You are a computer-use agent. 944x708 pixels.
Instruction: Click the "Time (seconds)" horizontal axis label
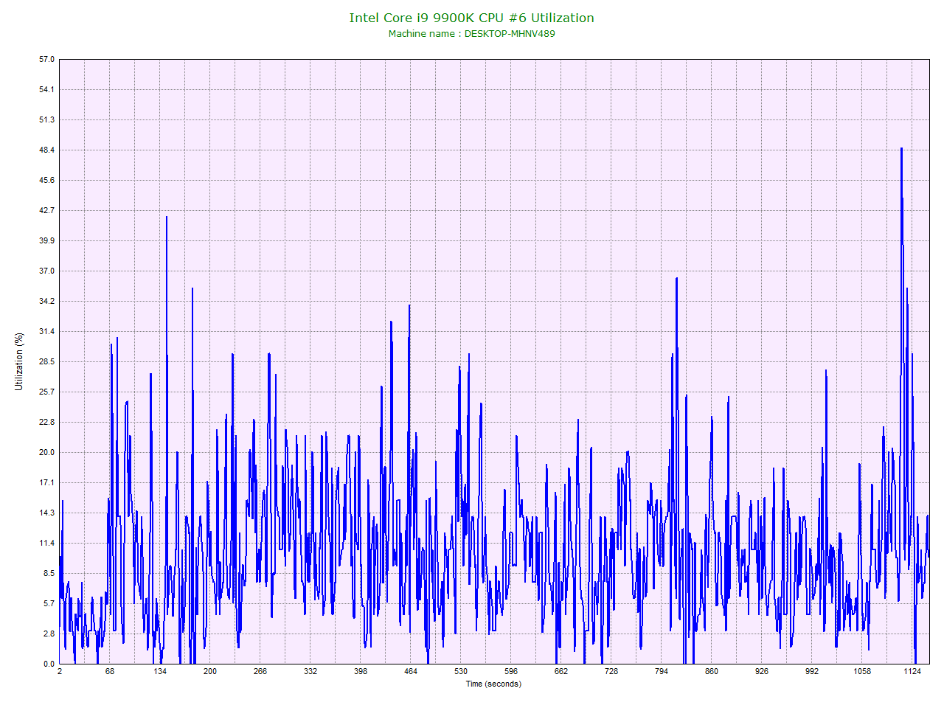(x=493, y=684)
